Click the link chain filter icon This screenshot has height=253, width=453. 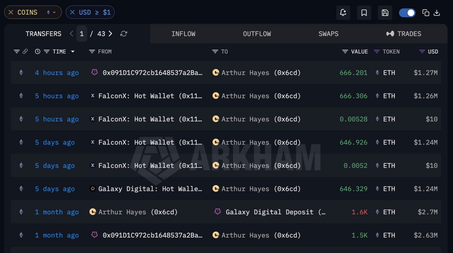point(25,52)
